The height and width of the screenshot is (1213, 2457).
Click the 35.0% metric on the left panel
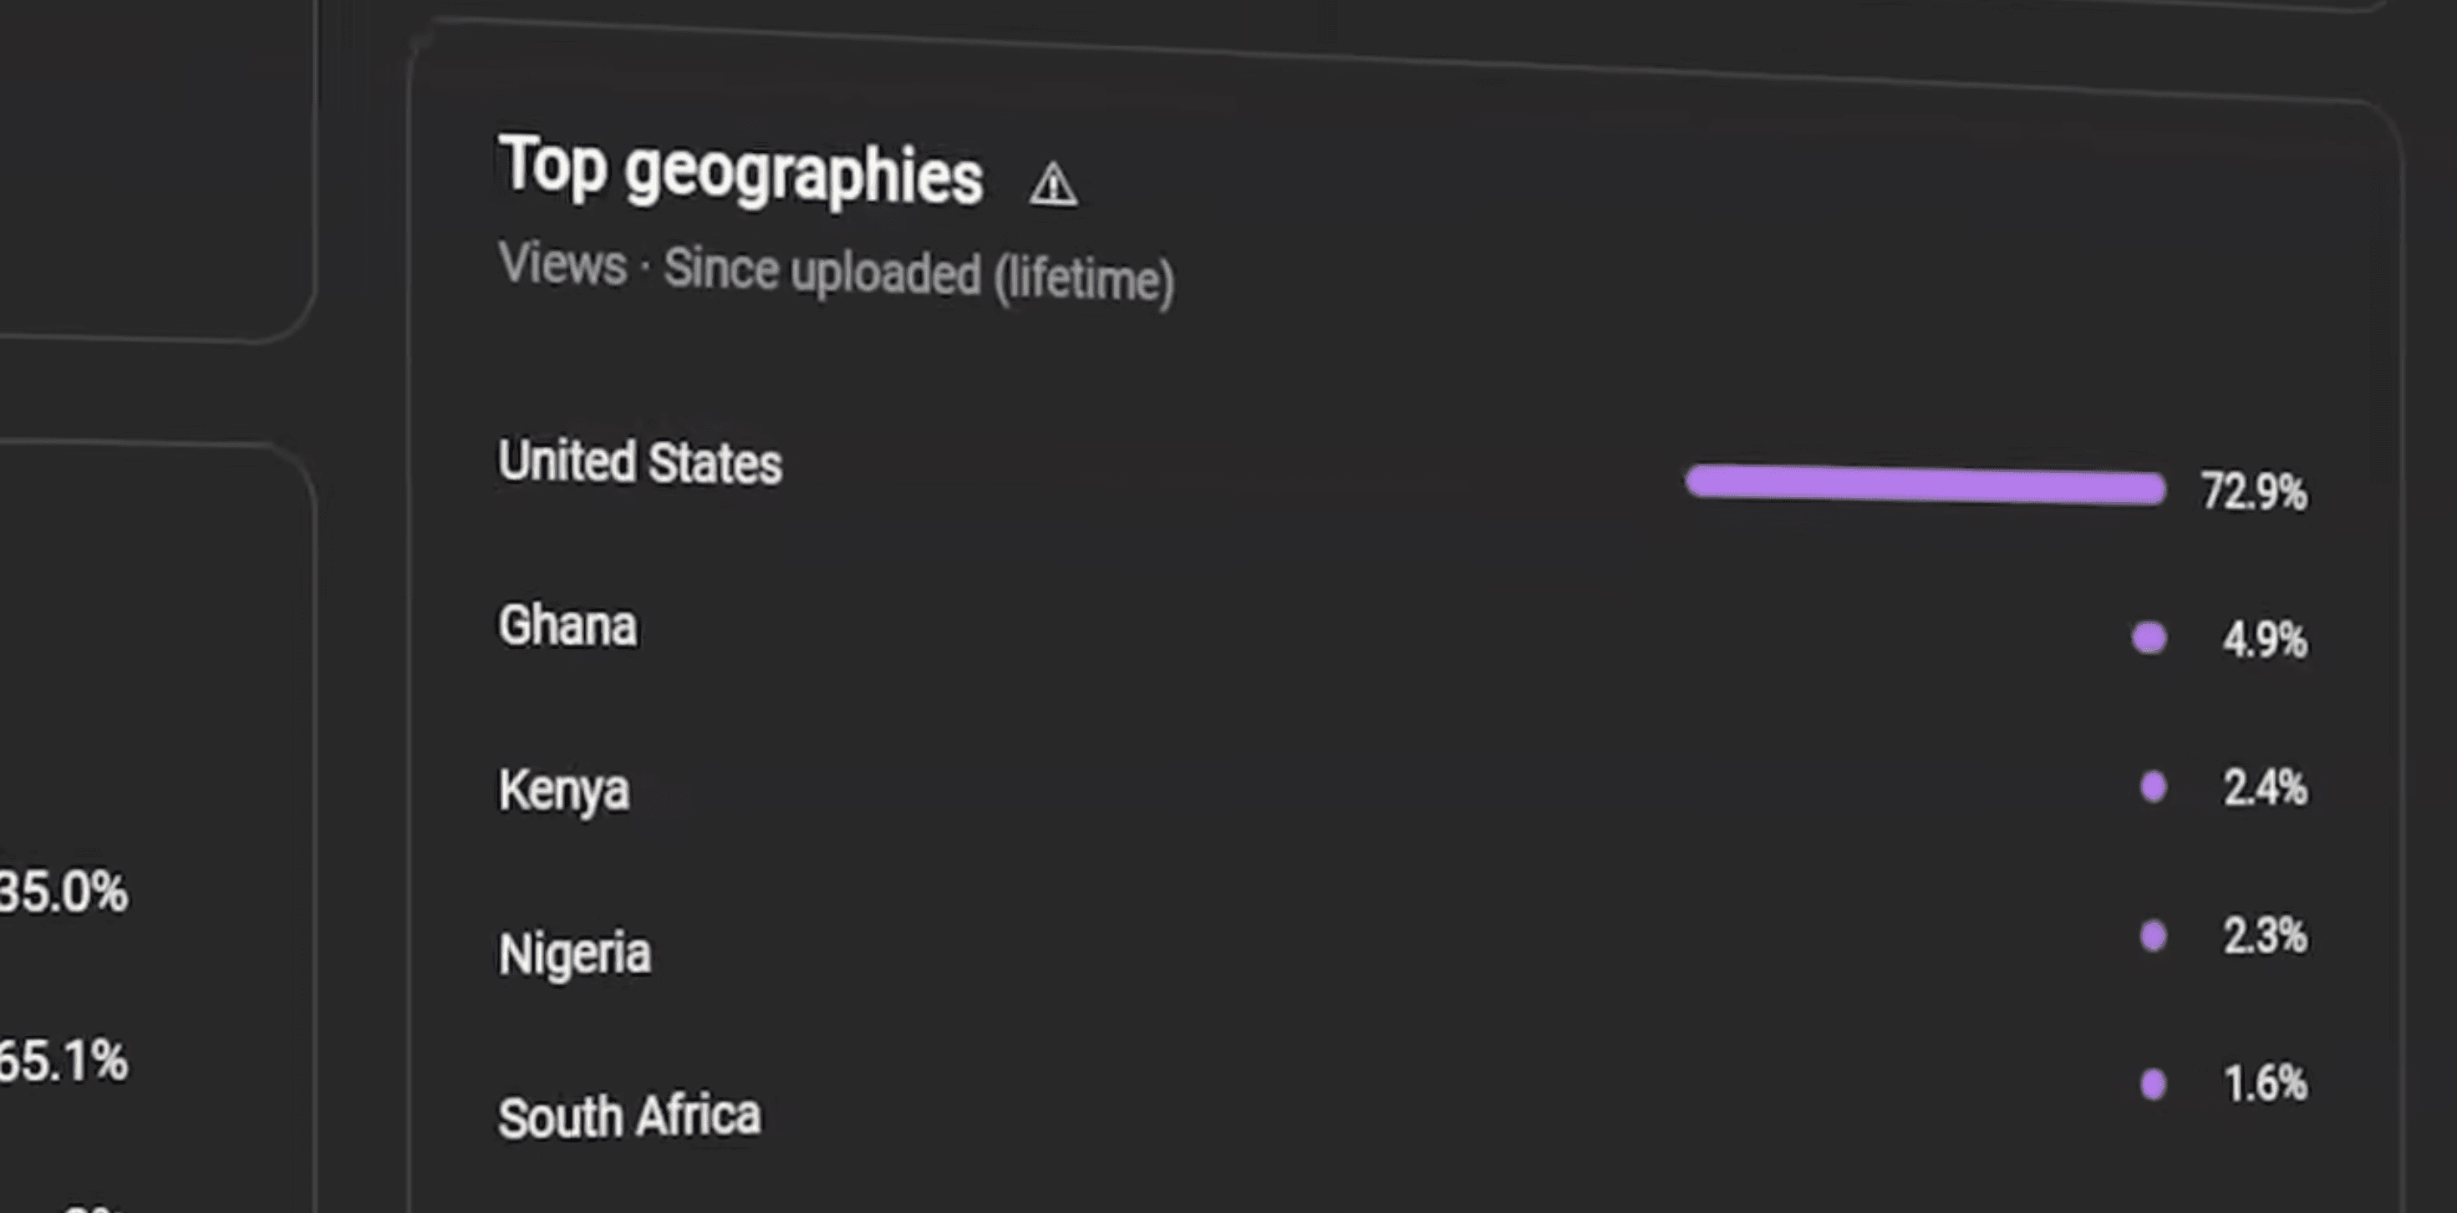point(64,890)
